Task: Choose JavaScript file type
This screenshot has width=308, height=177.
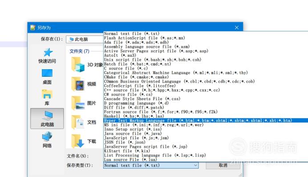Action: point(206,138)
